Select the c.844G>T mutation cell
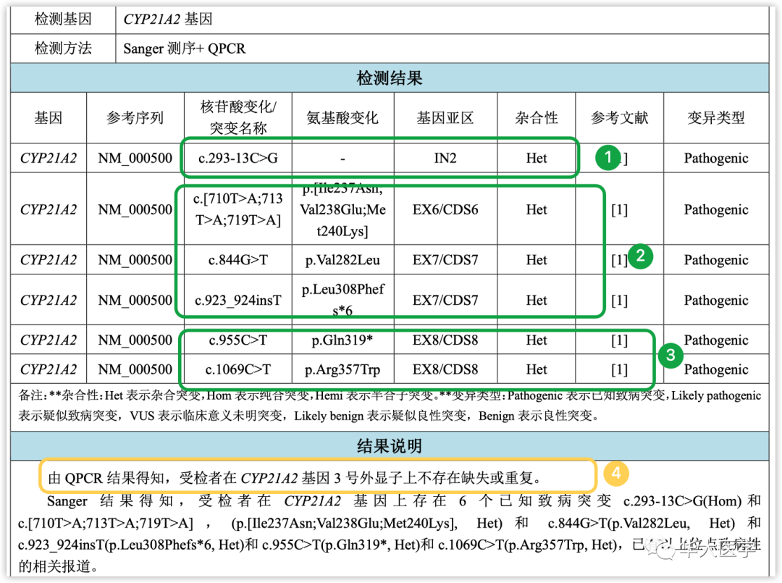Screen dimensions: 782x583 click(x=238, y=260)
